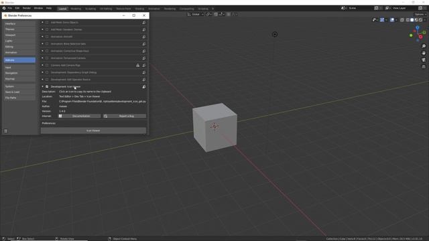Click the light object in viewport
This screenshot has width=429, height=241.
pyautogui.click(x=275, y=34)
